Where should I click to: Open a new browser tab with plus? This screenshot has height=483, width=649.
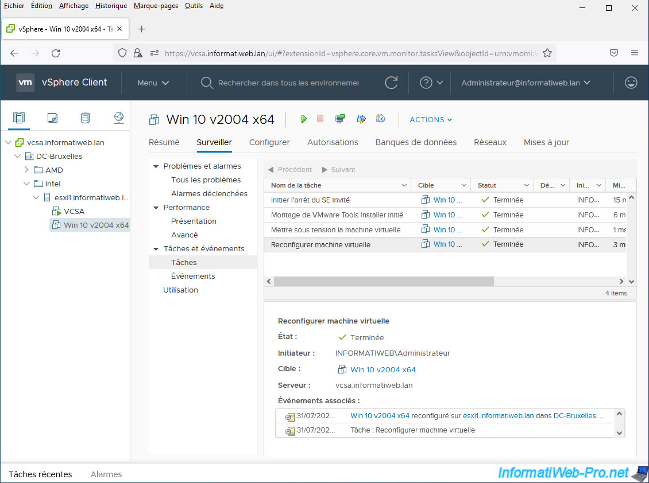pos(141,29)
